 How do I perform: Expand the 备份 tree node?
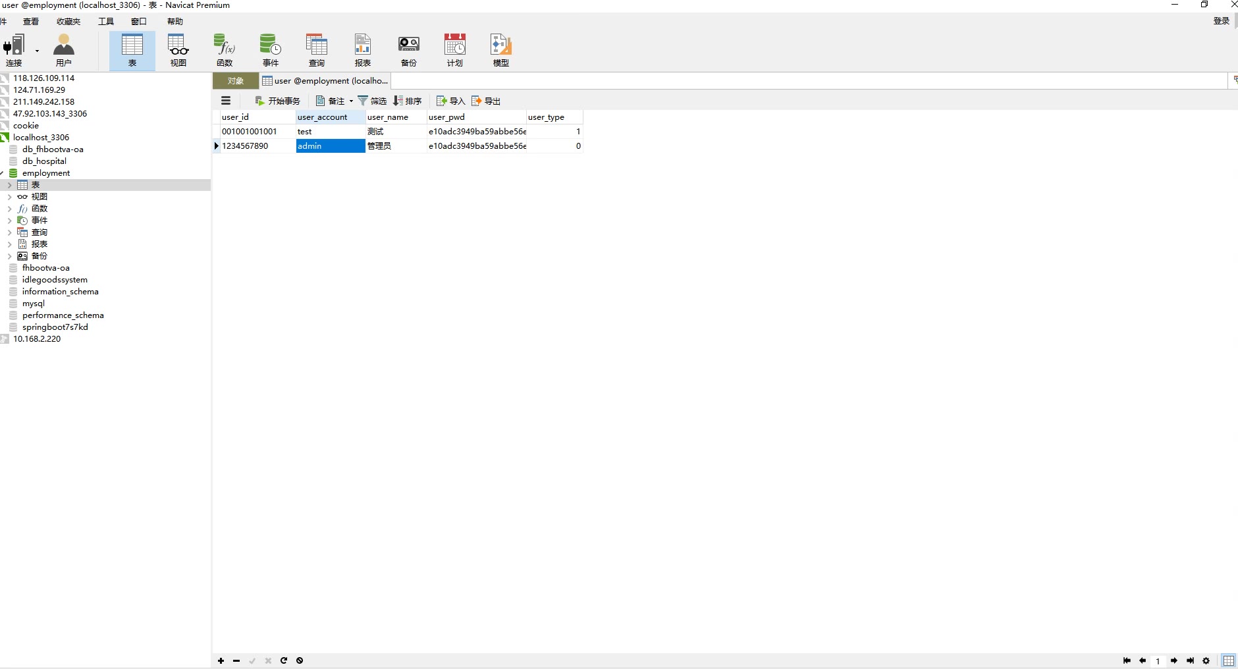[x=9, y=256]
